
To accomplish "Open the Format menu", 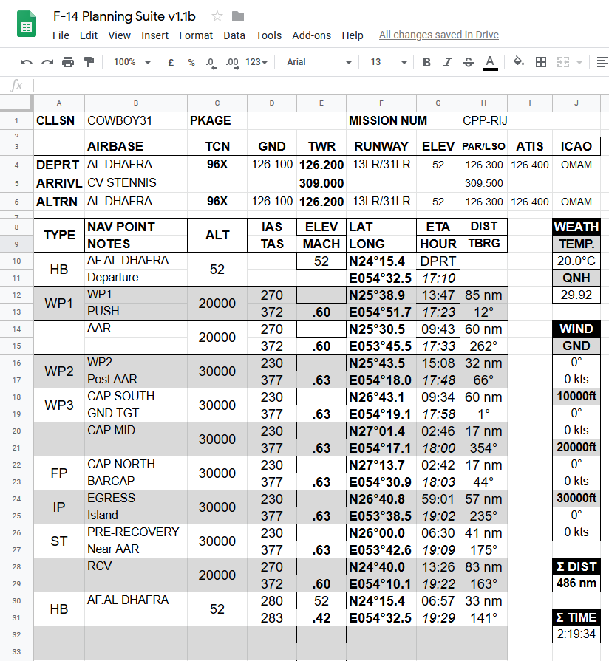I will click(196, 35).
